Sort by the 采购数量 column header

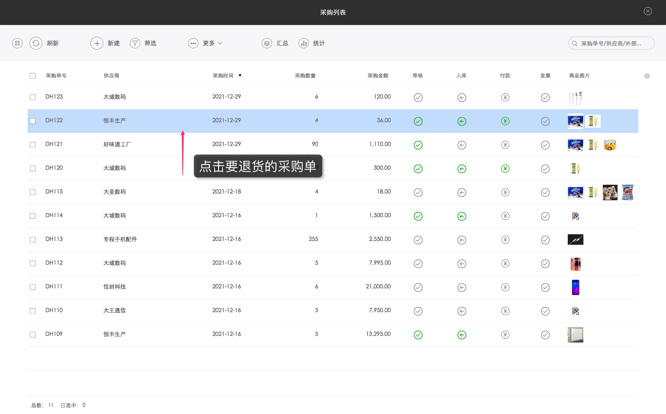click(x=305, y=76)
